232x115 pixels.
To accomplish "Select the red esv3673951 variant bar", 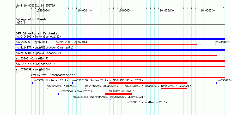I will coord(128,77).
